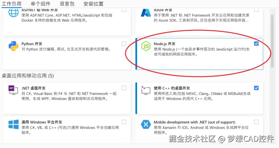Click the Python description 对 Python 进行编辑
The height and width of the screenshot is (148, 279).
tap(66, 49)
